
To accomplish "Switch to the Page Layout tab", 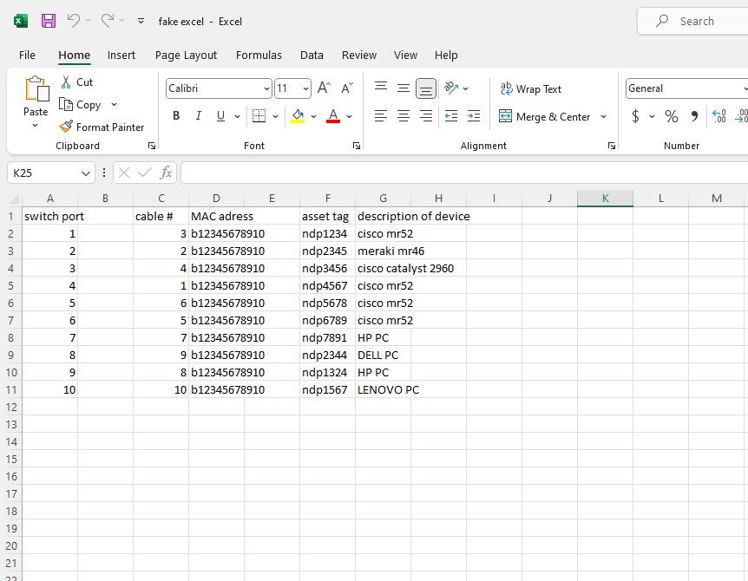I will [x=186, y=55].
